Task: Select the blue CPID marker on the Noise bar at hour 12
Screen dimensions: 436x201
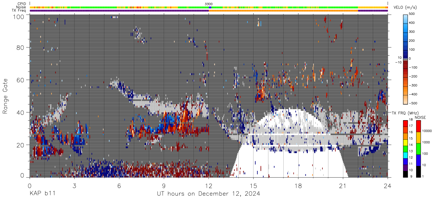Action: [x=210, y=7]
